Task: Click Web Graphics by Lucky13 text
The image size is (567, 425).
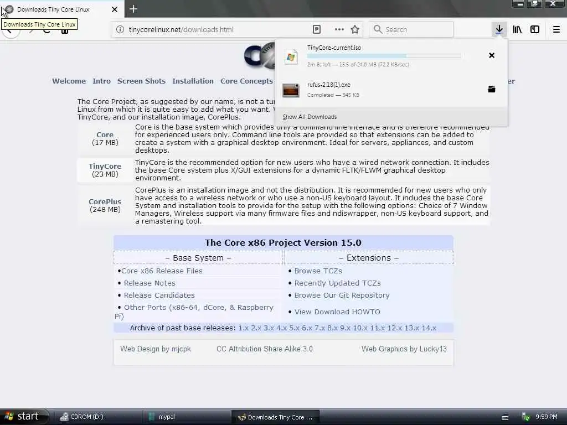Action: (x=404, y=349)
